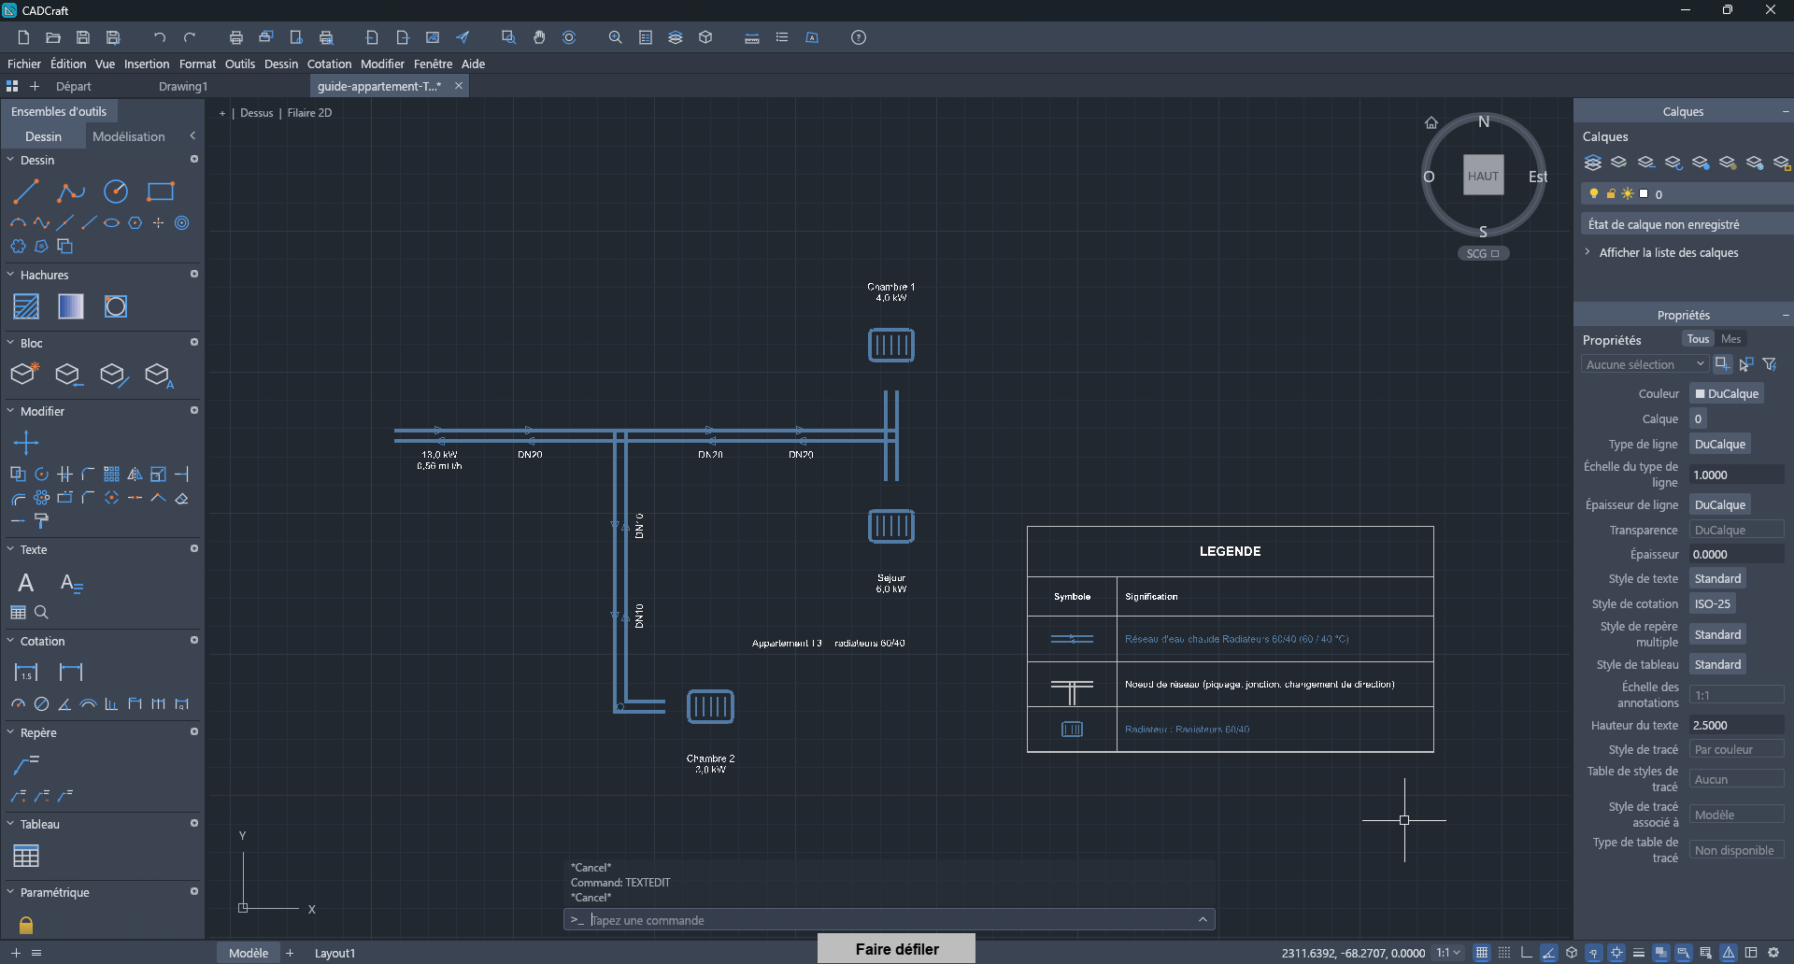
Task: Select the Line drawing tool
Action: [26, 192]
